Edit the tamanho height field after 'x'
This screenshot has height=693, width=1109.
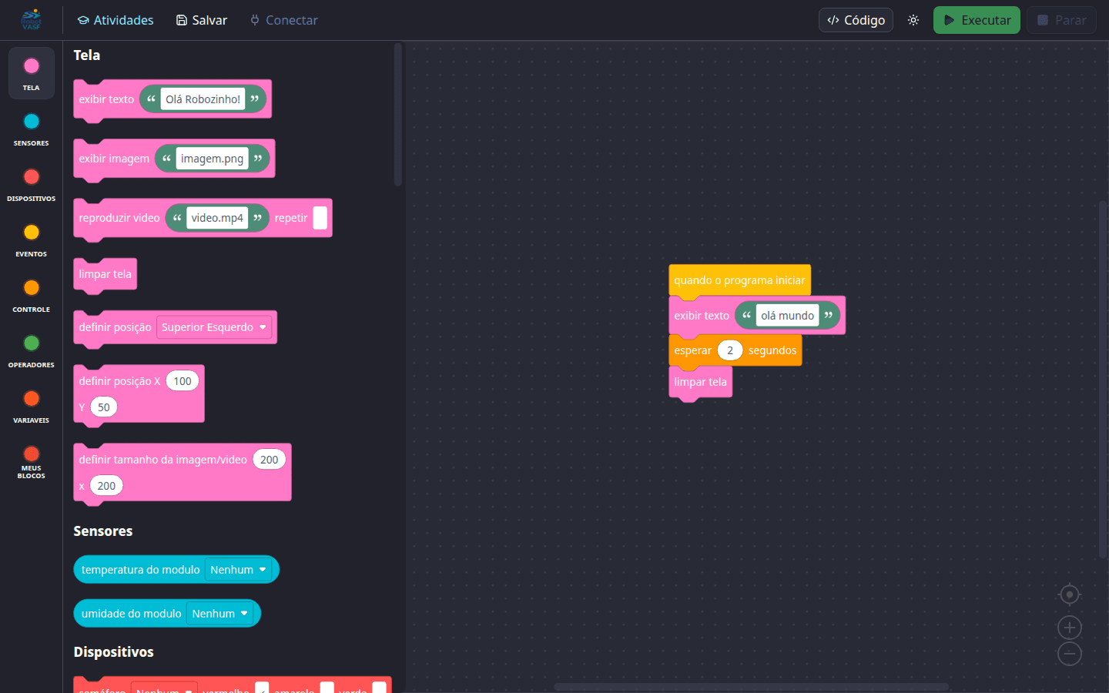(106, 486)
